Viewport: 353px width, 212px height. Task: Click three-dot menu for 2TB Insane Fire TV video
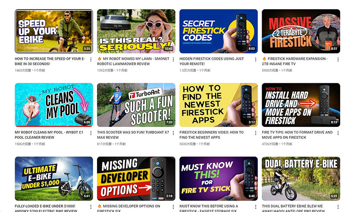tap(338, 59)
